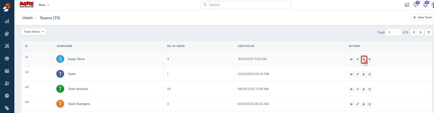This screenshot has width=434, height=113.
Task: Click the green T avatar of Team Android
Action: (60, 89)
